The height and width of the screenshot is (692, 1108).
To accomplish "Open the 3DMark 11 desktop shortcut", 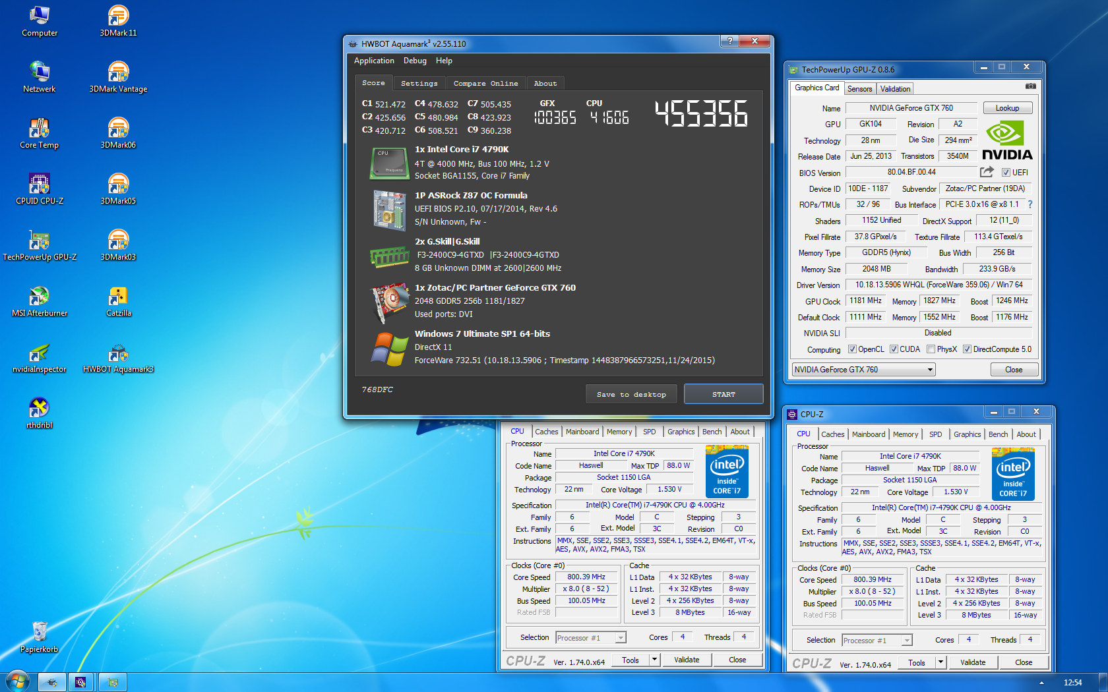I will [x=119, y=21].
